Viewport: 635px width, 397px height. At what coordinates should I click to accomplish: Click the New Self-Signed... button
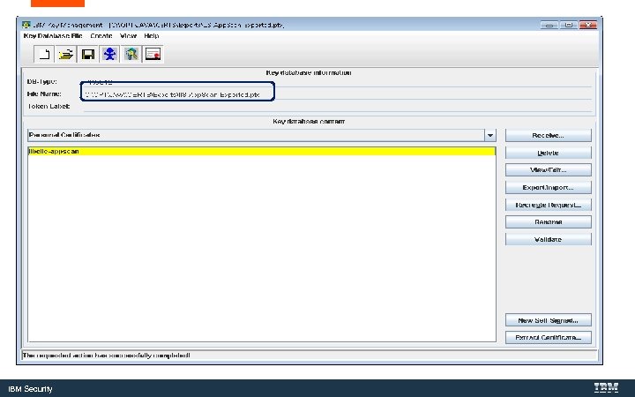click(x=548, y=320)
